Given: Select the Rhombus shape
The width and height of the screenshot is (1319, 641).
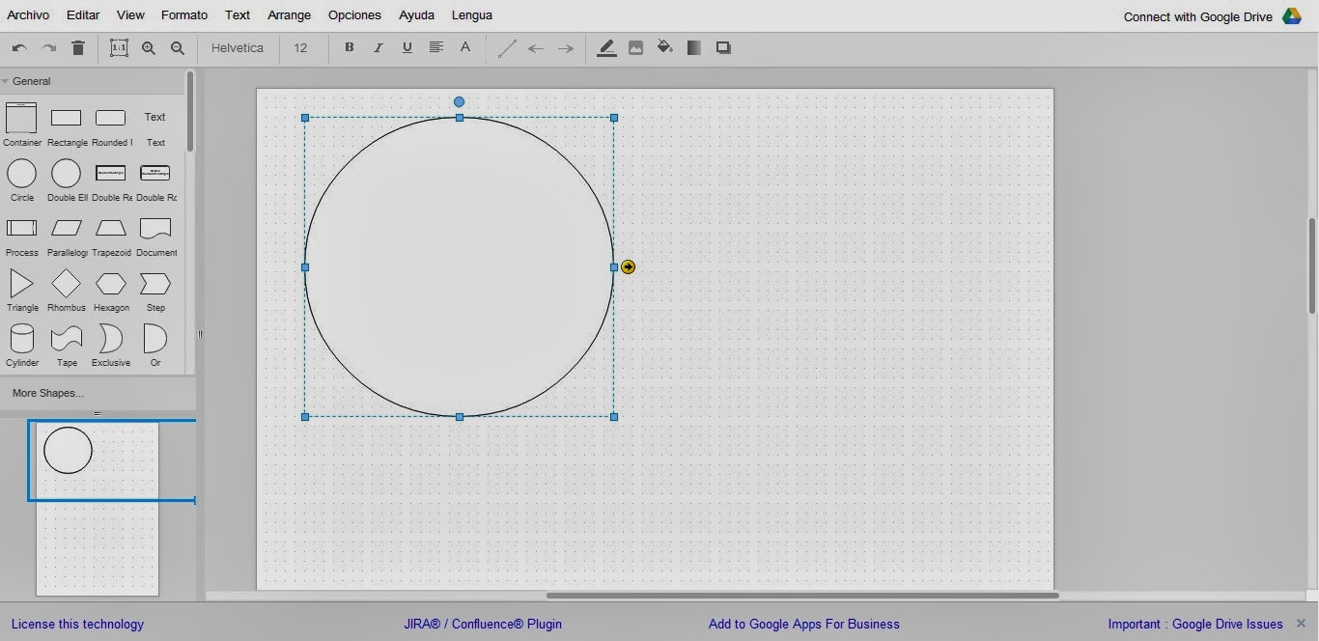Looking at the screenshot, I should (x=66, y=284).
